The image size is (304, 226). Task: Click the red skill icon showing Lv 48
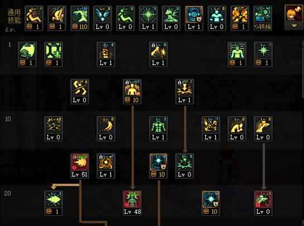(x=132, y=203)
